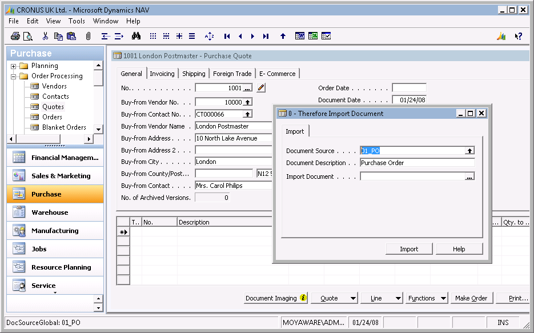Click the Navigation Pane icon near Help
Image resolution: width=534 pixels, height=333 pixels.
tap(501, 36)
